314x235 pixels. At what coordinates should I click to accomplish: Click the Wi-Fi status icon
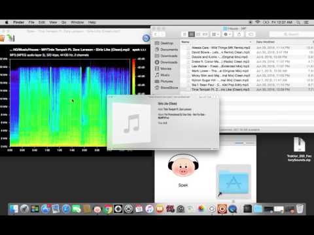(x=258, y=22)
